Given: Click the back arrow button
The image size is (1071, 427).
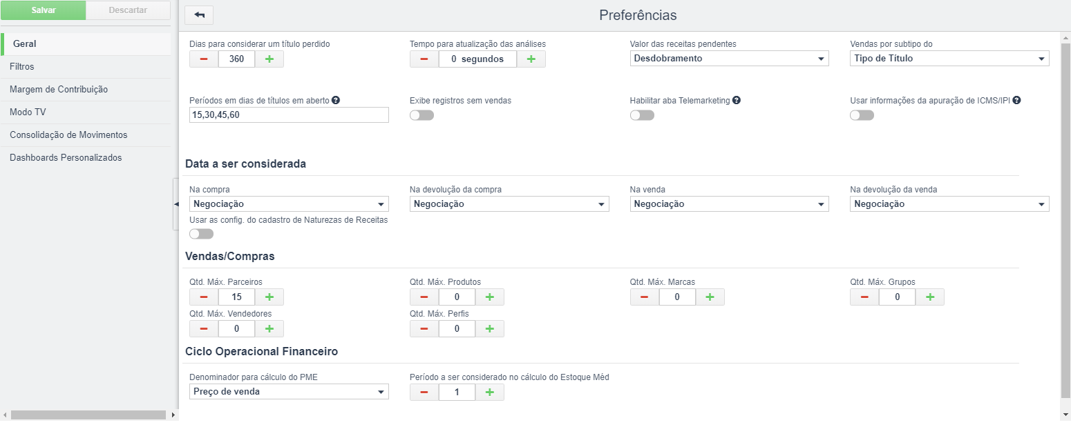Looking at the screenshot, I should (x=199, y=15).
